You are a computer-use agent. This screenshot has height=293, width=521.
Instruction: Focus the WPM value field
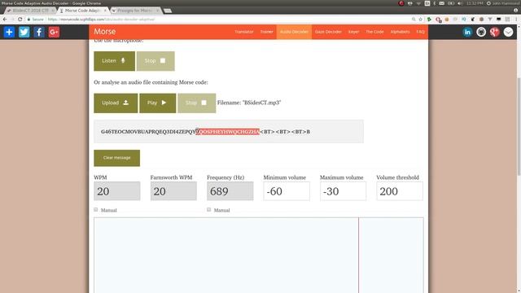click(x=117, y=191)
